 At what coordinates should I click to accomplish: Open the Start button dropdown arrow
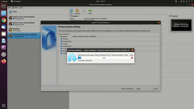[x=93, y=12]
